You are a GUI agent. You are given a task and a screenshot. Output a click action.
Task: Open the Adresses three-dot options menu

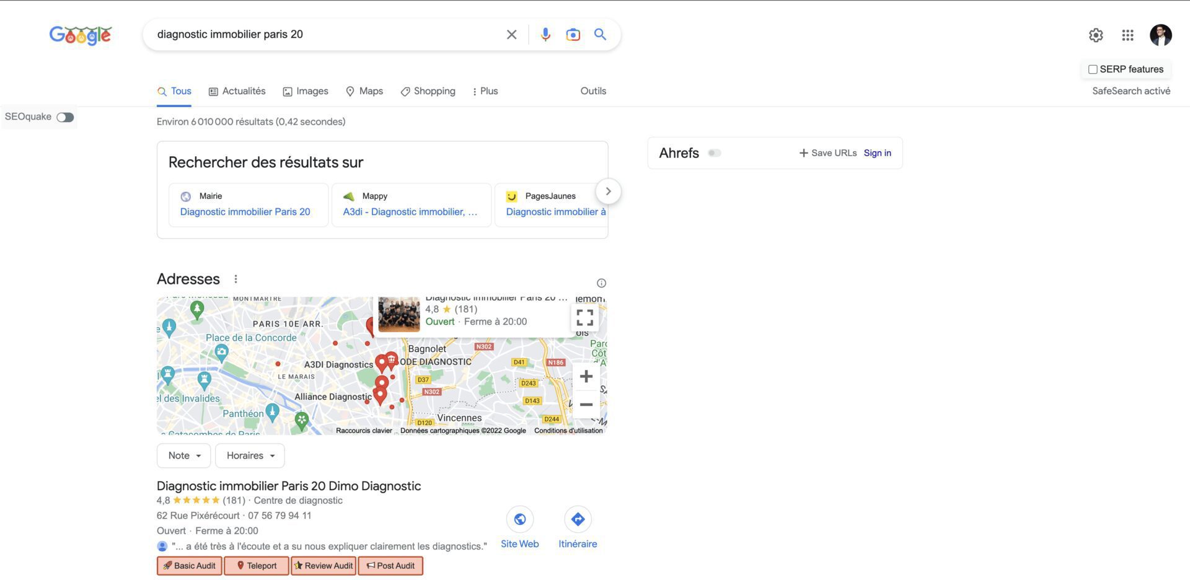coord(236,279)
